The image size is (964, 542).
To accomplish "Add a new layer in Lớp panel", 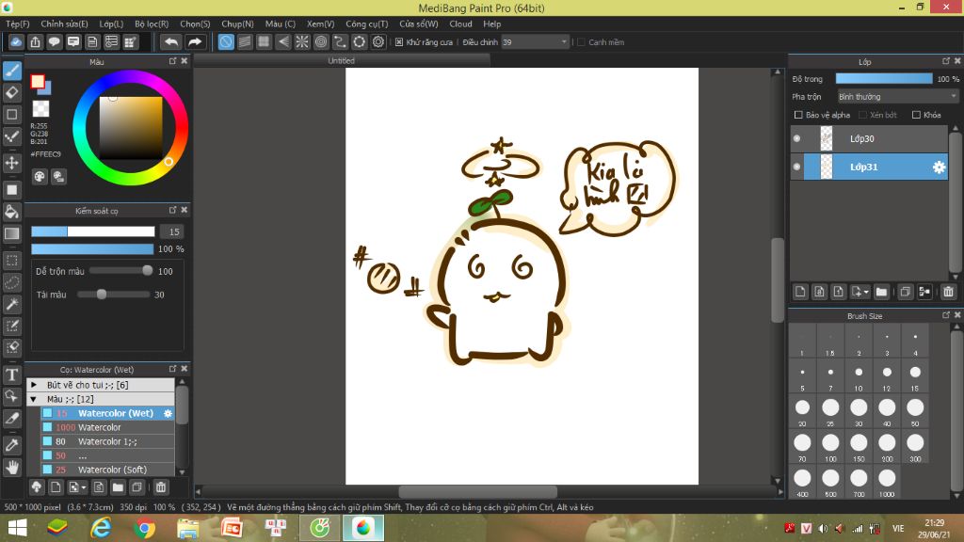I will (x=800, y=292).
